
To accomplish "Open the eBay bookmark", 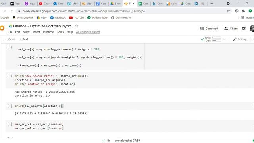I will [42, 17].
